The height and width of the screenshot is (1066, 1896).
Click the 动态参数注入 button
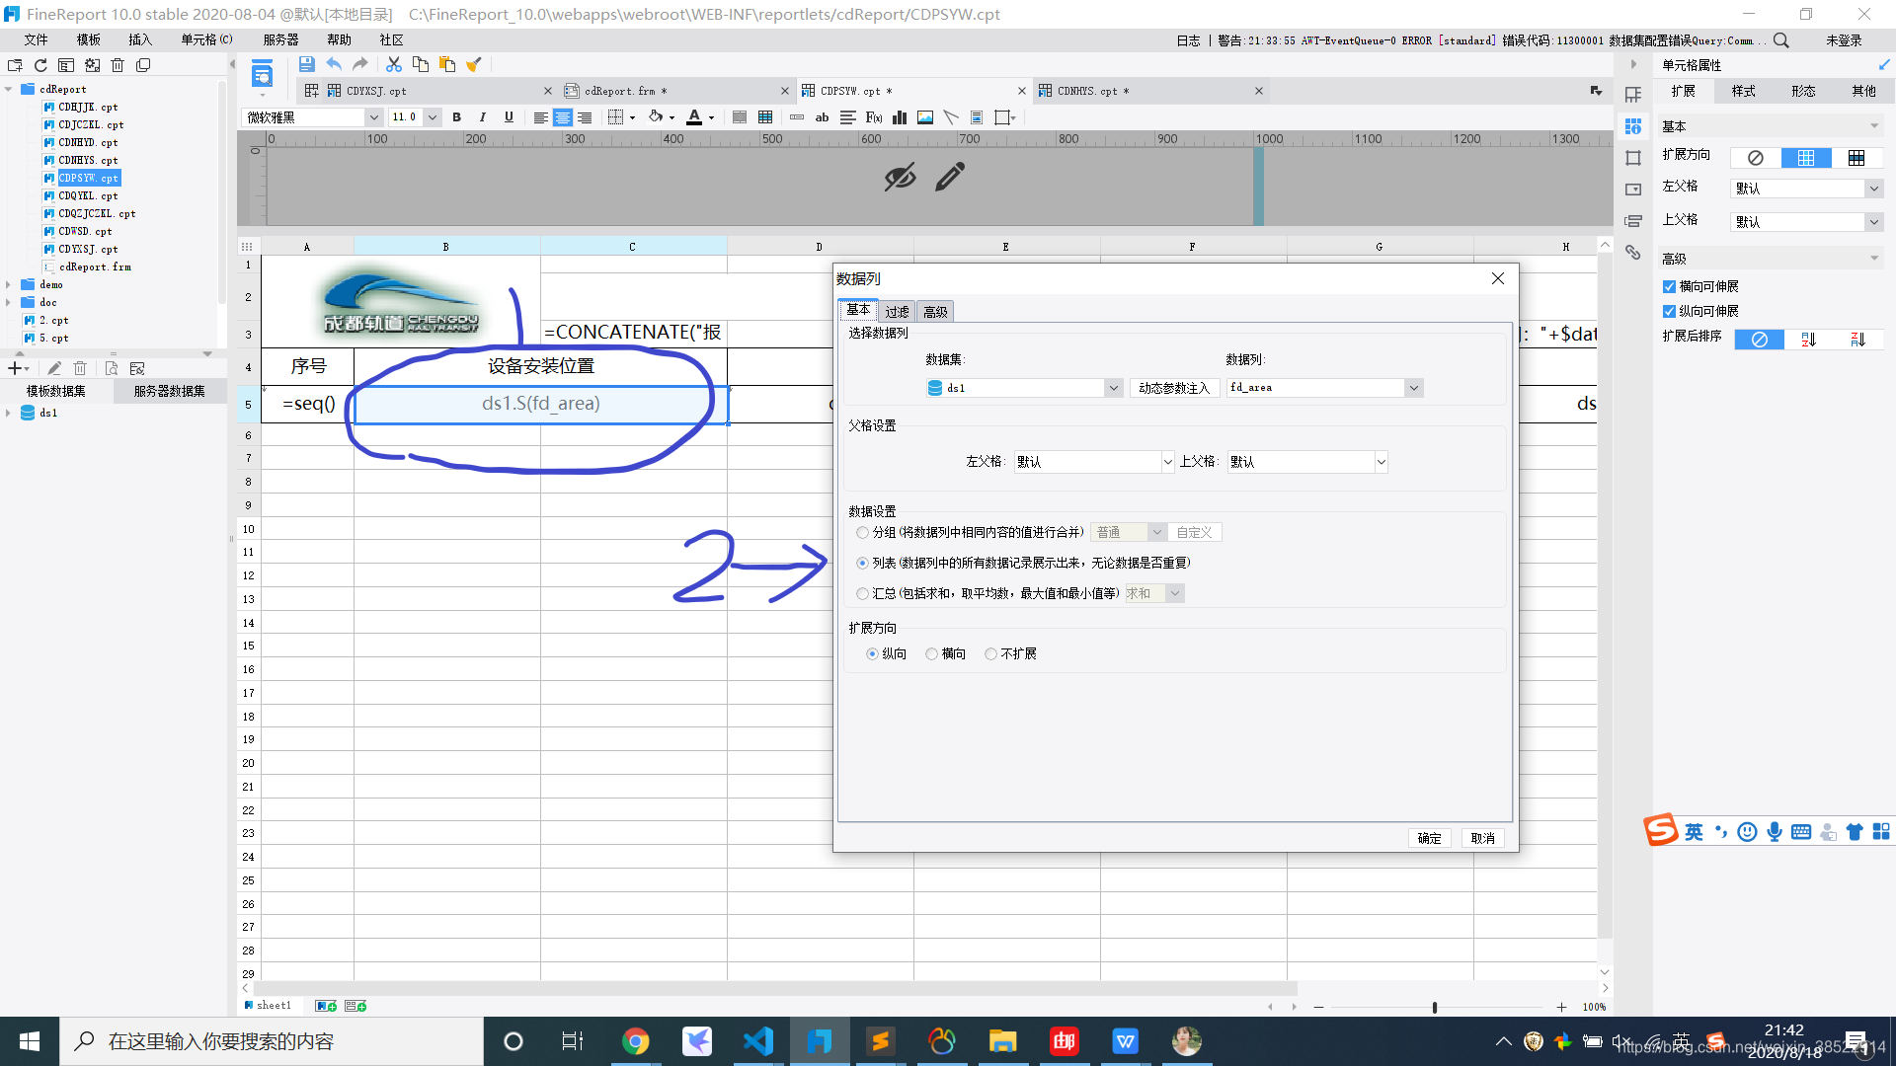(x=1173, y=388)
